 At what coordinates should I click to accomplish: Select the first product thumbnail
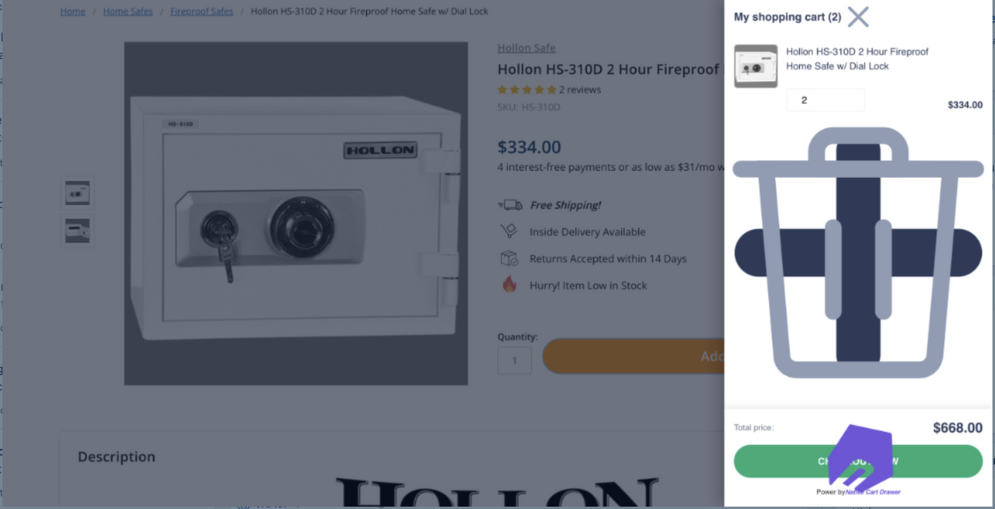pos(78,193)
